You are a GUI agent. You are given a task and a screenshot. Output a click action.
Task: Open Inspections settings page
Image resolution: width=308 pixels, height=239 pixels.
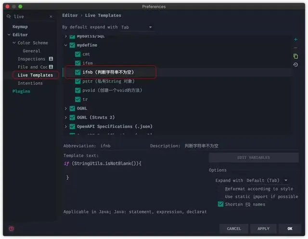[31, 59]
